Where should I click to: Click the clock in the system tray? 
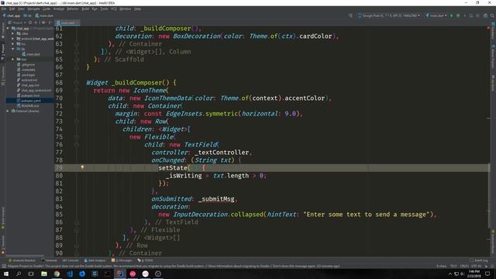[x=474, y=274]
